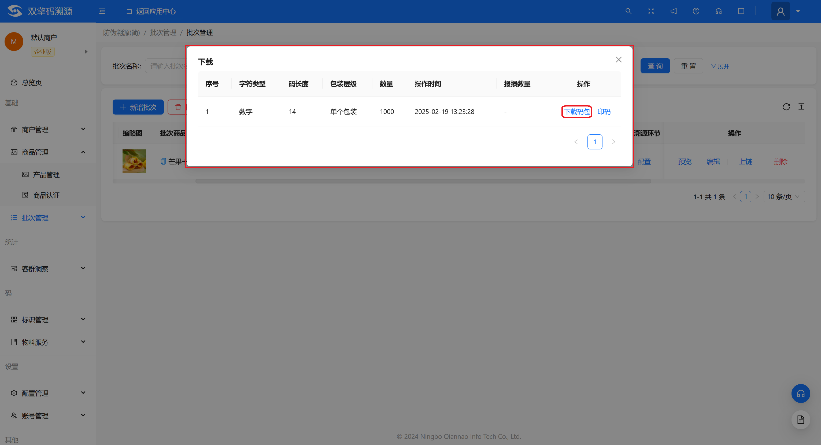
Task: Go to previous page in main table
Action: 734,197
